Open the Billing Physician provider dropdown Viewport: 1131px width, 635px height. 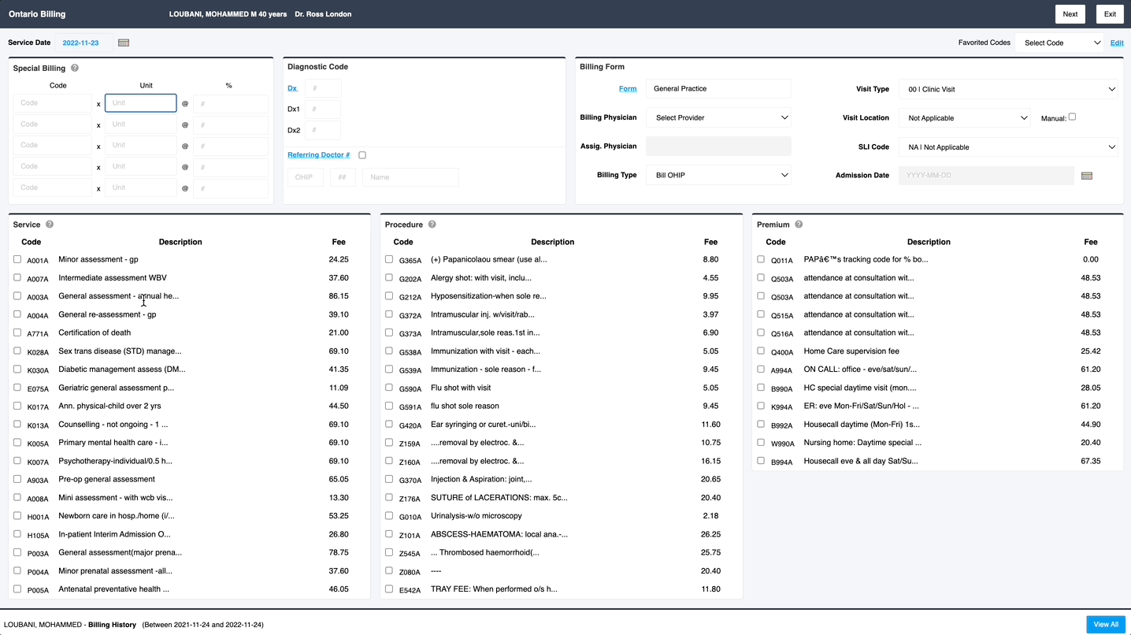718,117
